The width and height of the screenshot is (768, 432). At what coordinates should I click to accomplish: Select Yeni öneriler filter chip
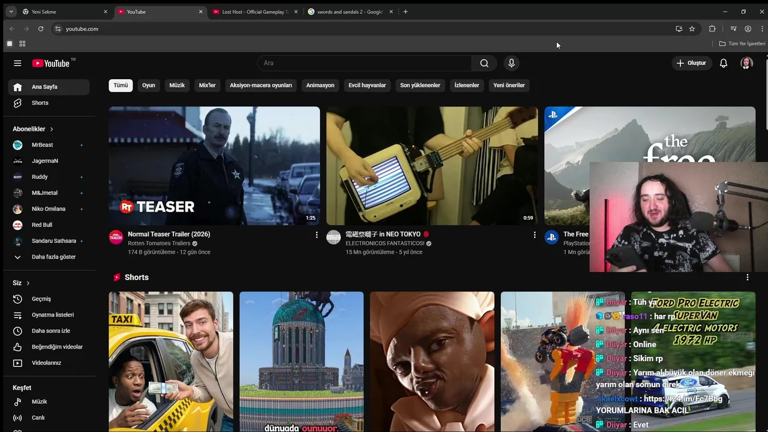[509, 85]
